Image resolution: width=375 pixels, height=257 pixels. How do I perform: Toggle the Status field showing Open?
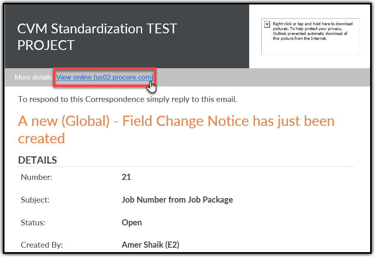click(131, 222)
